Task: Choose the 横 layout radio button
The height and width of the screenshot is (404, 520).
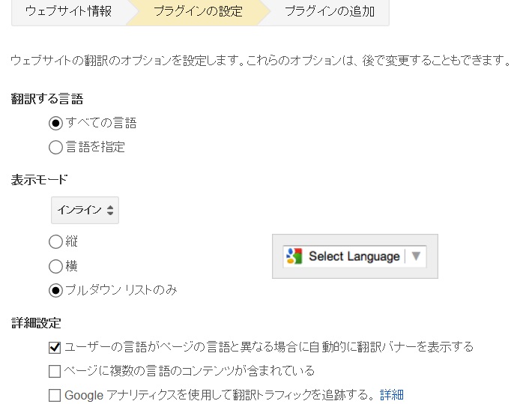Action: point(55,266)
